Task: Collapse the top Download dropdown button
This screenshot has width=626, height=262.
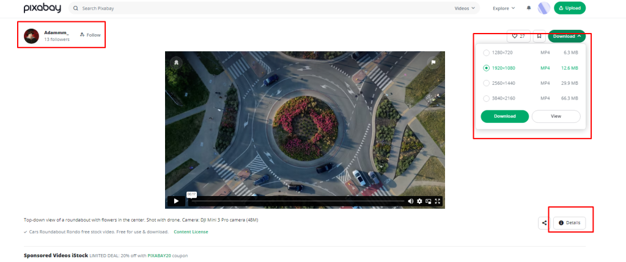Action: [567, 36]
